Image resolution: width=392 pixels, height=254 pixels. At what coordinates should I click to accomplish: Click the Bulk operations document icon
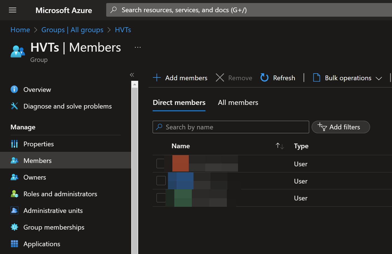coord(316,77)
